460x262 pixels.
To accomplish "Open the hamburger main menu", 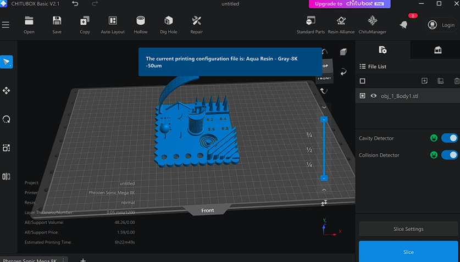I will point(5,25).
